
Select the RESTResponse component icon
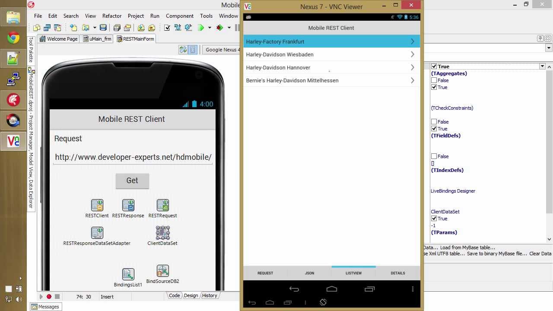pyautogui.click(x=128, y=205)
